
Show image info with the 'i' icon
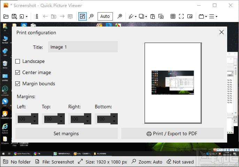pyautogui.click(x=37, y=16)
